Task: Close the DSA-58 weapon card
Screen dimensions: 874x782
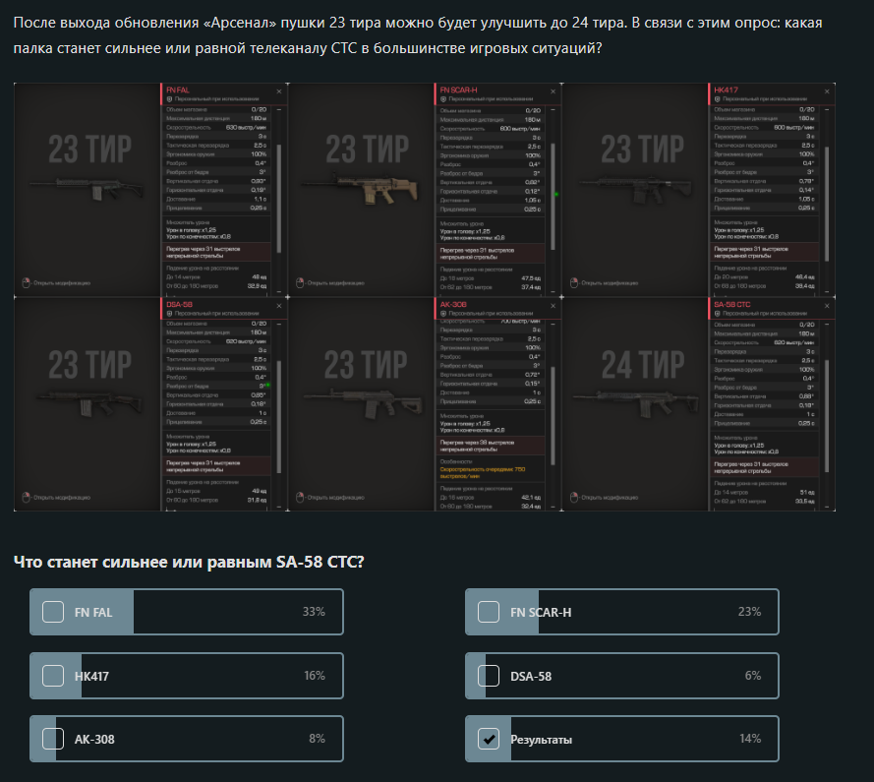Action: pyautogui.click(x=279, y=306)
